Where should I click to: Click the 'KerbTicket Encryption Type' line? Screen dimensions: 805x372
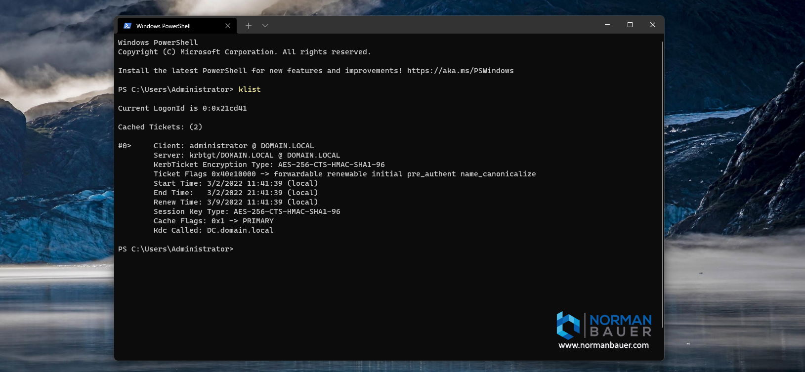(269, 165)
